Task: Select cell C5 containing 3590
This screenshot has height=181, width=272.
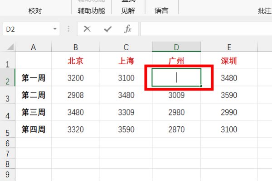Action: coord(126,129)
